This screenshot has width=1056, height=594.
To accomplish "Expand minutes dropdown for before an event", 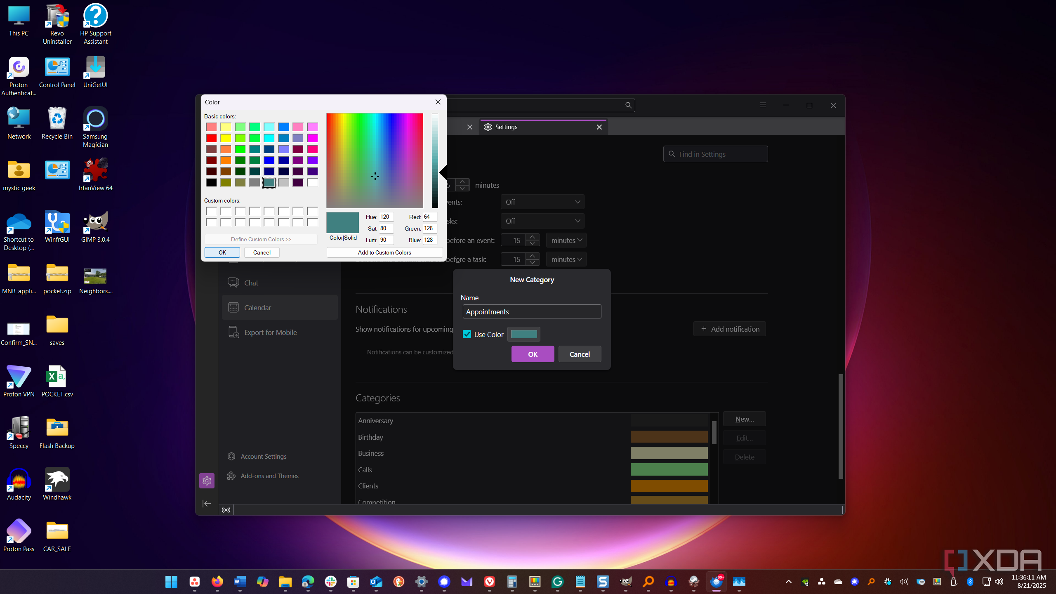I will click(566, 240).
